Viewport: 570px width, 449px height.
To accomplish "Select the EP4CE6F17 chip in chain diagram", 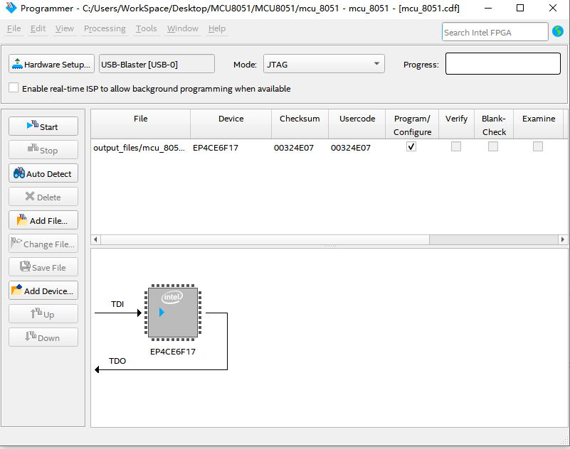I will point(173,313).
